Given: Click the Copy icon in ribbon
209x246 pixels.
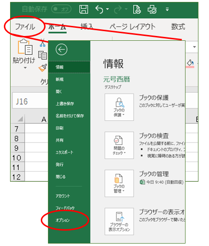Looking at the screenshot, I should pos(43,55).
